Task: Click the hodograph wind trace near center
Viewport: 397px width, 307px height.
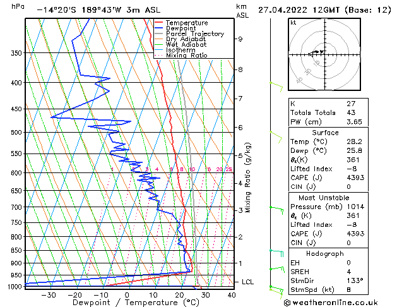Action: pos(316,52)
